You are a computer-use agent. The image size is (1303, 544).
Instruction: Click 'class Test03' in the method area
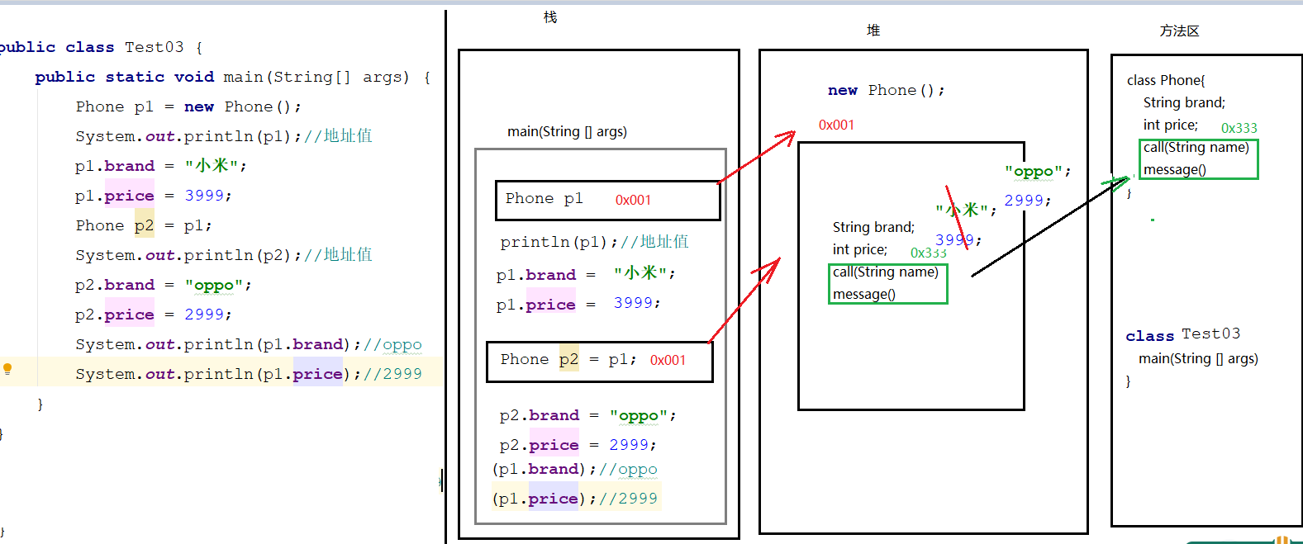[x=1182, y=334]
